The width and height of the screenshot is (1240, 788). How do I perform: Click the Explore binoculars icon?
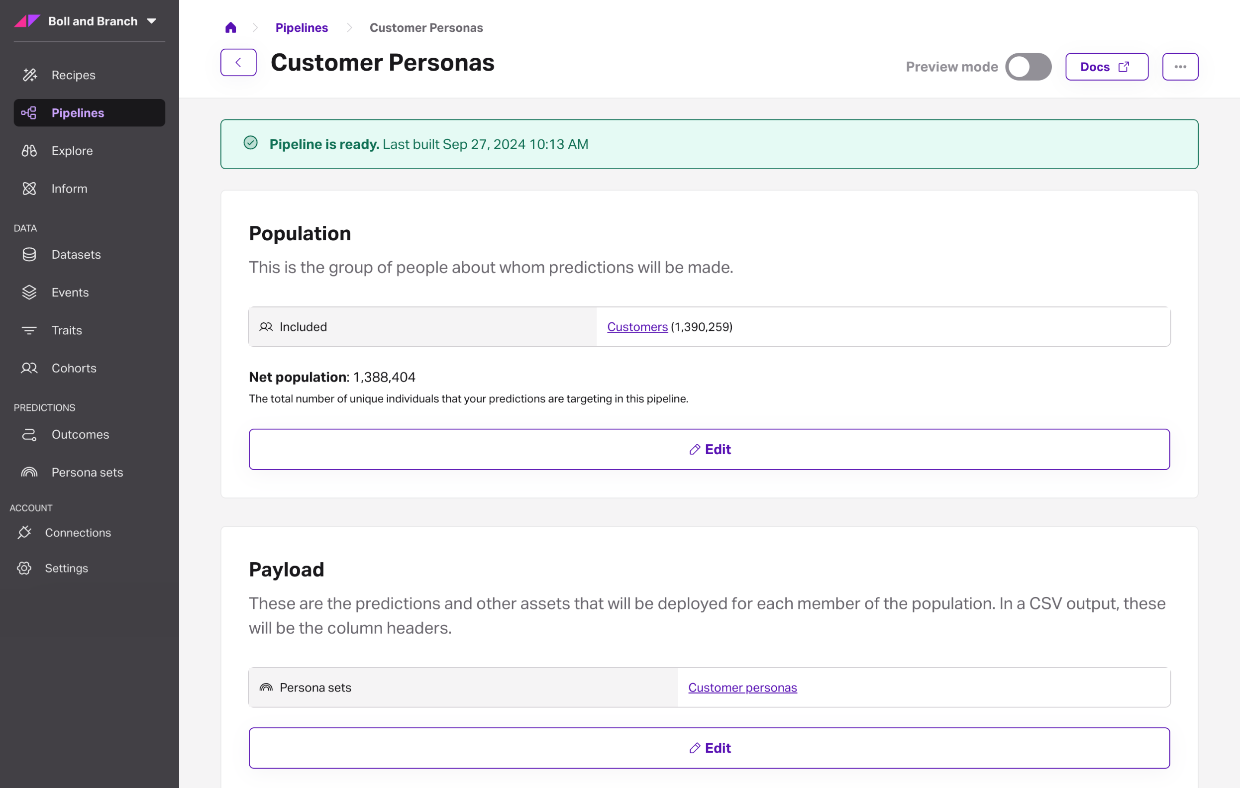tap(29, 151)
